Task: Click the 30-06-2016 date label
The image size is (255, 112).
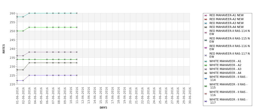Action: pyautogui.click(x=190, y=95)
